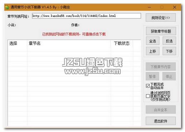Click the 章节名 column header
This screenshot has height=132, width=185.
[69, 43]
